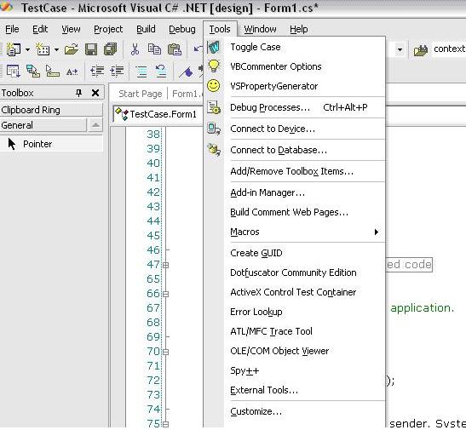Switch to the Start Page tab

point(141,94)
